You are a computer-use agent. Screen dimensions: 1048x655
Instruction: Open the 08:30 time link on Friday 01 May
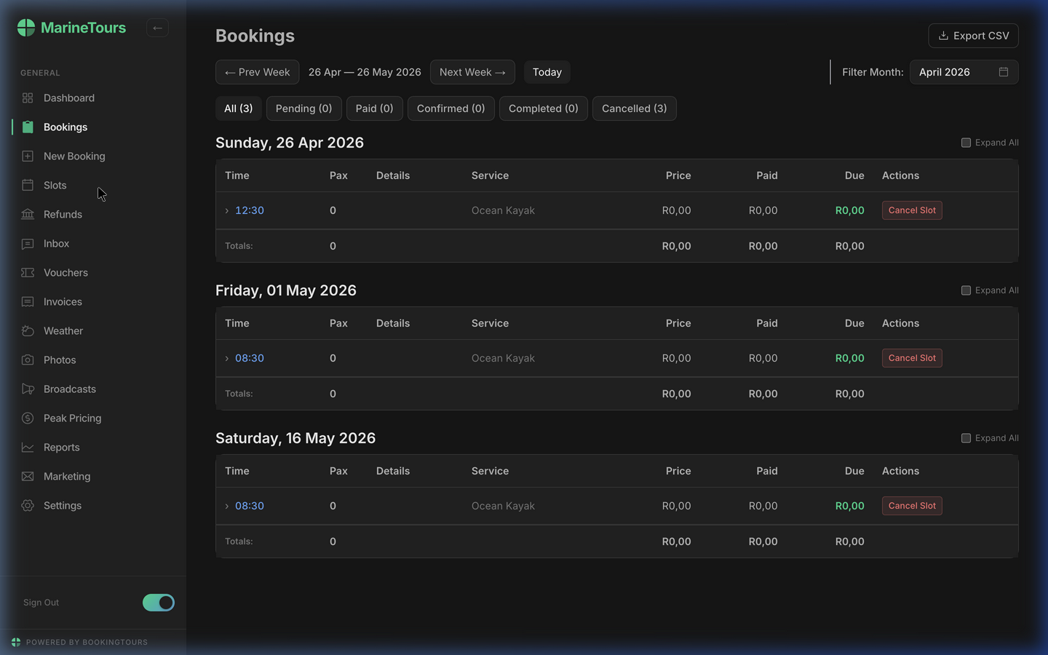click(x=250, y=358)
